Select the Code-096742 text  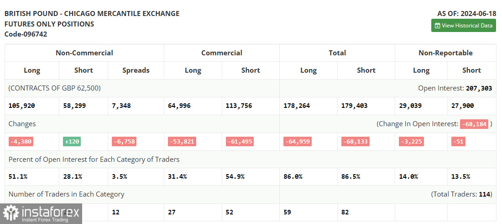[x=26, y=34]
